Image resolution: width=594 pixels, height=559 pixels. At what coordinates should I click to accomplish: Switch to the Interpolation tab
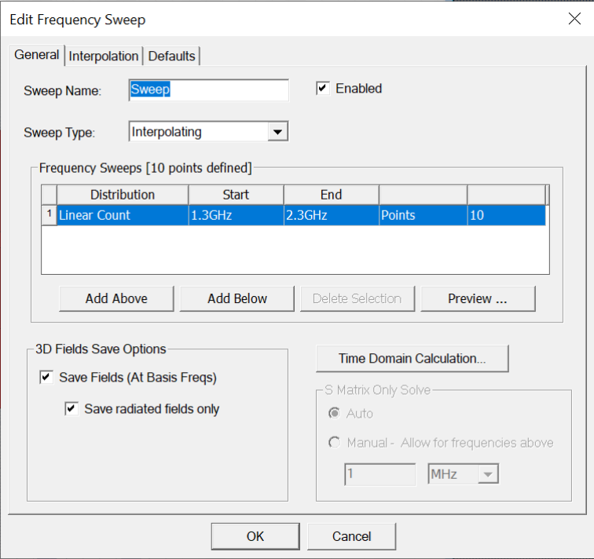(x=104, y=56)
